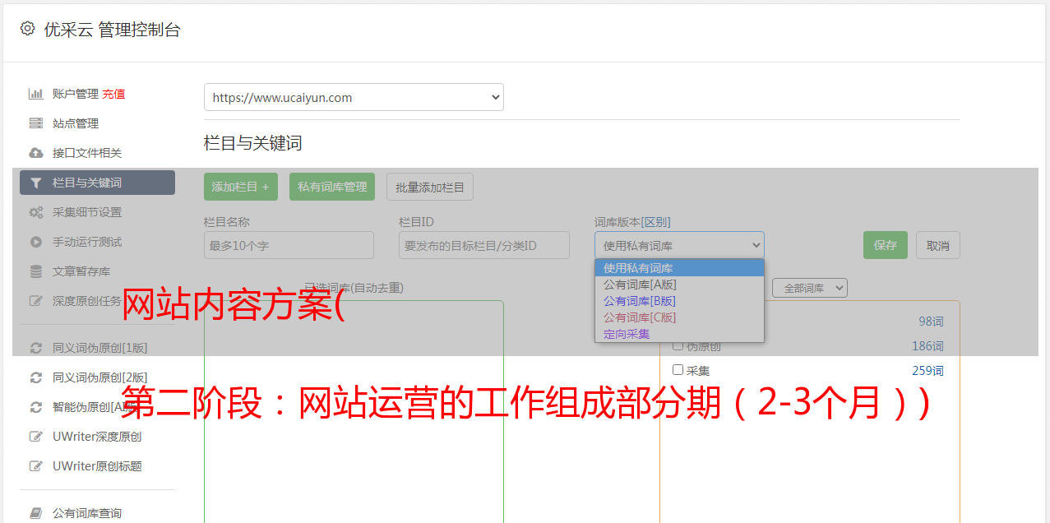Select 栏目与关键词 via its funnel icon

[x=35, y=183]
